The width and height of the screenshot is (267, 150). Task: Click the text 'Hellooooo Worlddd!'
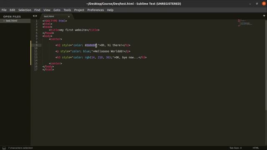tap(109, 51)
